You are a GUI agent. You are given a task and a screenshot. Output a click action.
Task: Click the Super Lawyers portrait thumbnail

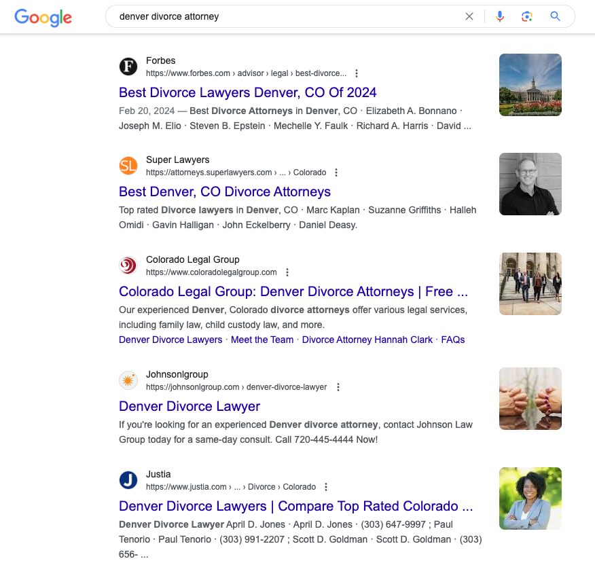[530, 184]
